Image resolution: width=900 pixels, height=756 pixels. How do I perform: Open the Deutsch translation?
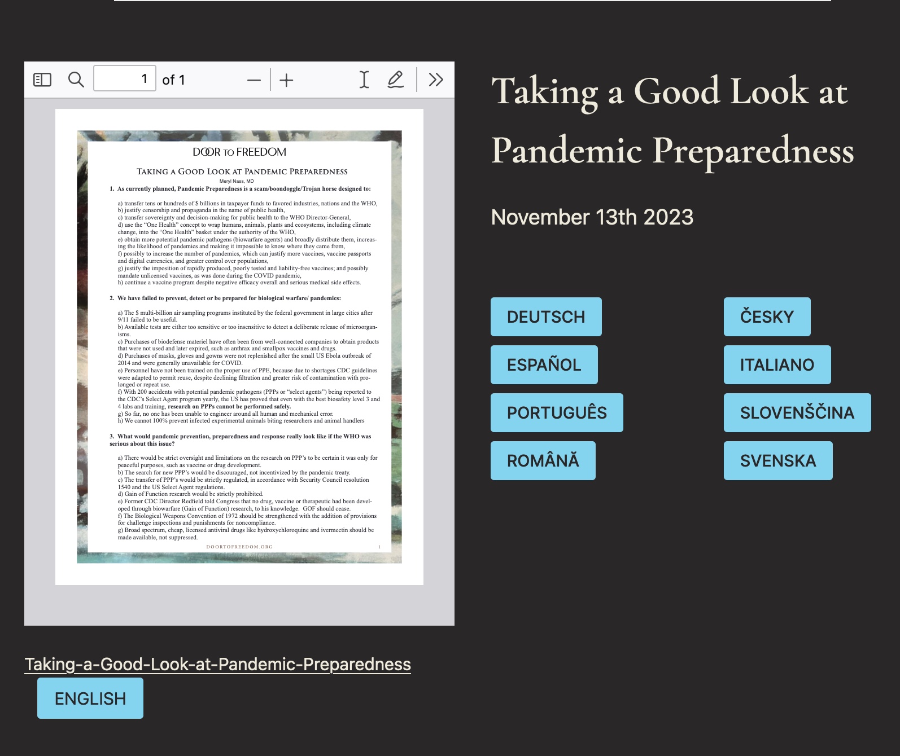[x=545, y=317]
